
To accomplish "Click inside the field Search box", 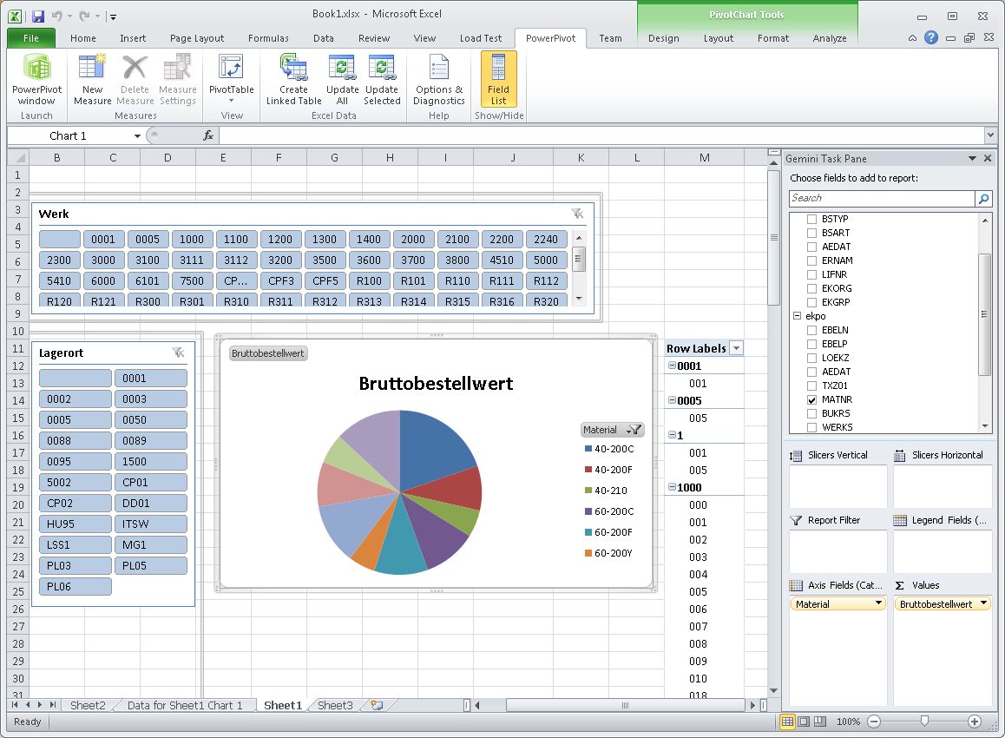I will click(877, 198).
